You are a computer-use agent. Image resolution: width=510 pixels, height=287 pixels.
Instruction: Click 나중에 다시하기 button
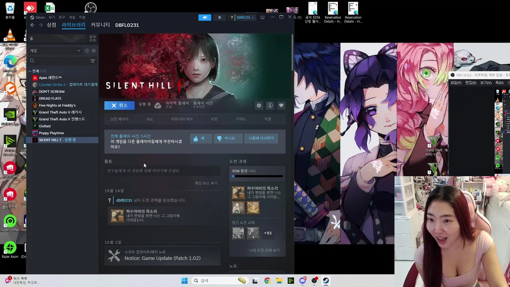click(261, 138)
